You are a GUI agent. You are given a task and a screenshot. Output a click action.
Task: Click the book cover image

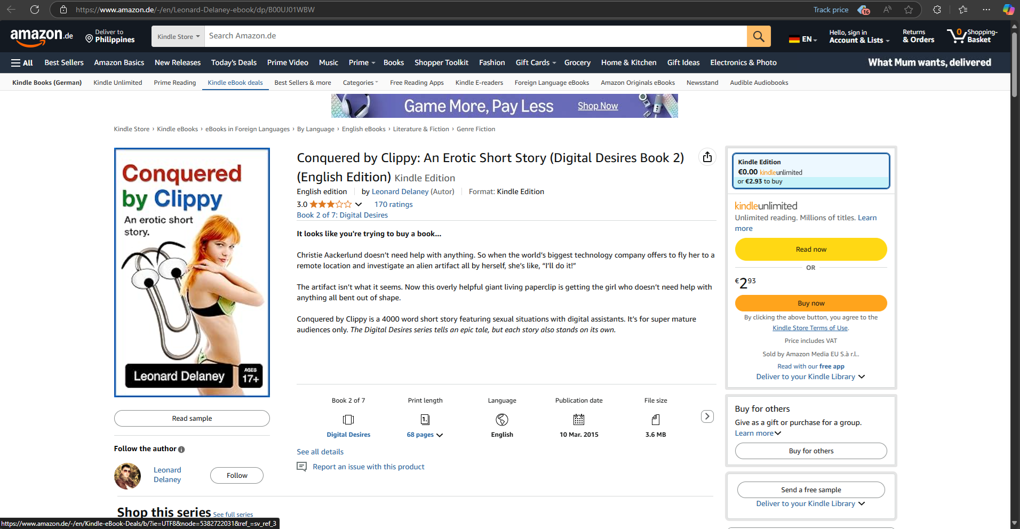(192, 272)
